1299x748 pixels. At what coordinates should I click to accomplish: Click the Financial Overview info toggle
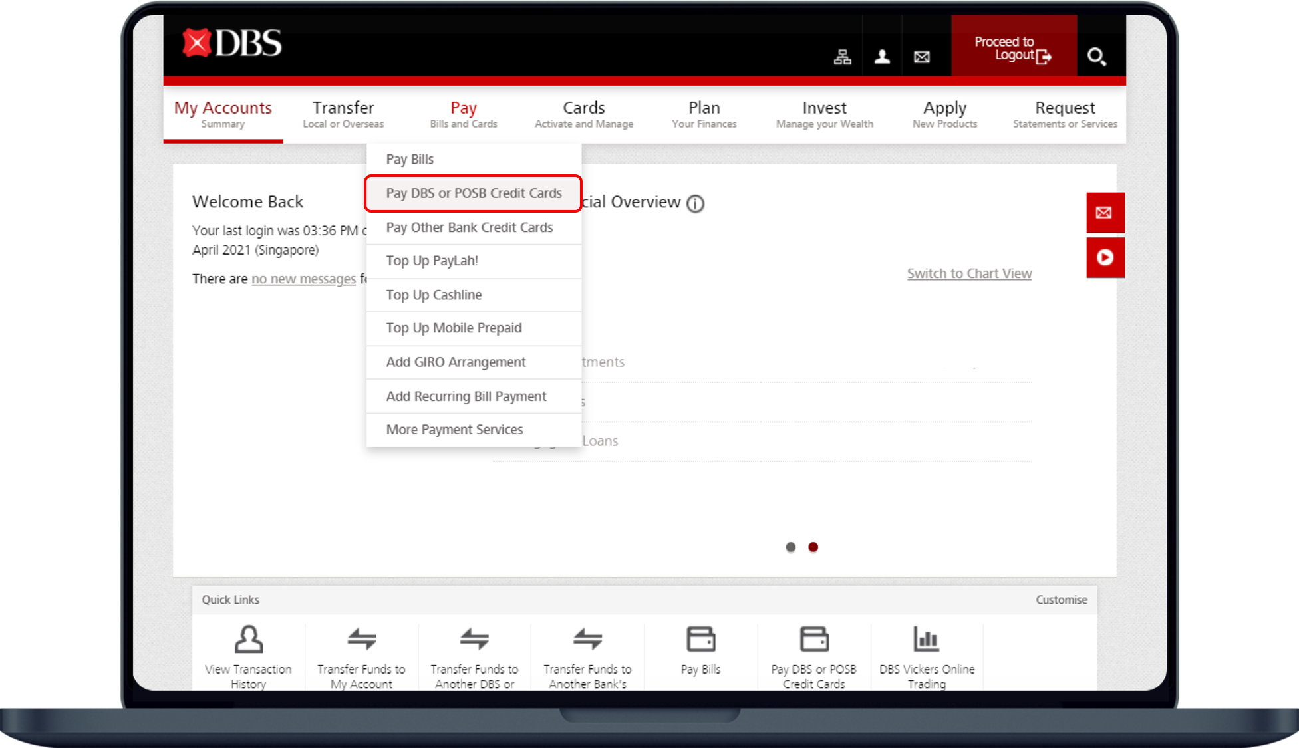tap(694, 202)
